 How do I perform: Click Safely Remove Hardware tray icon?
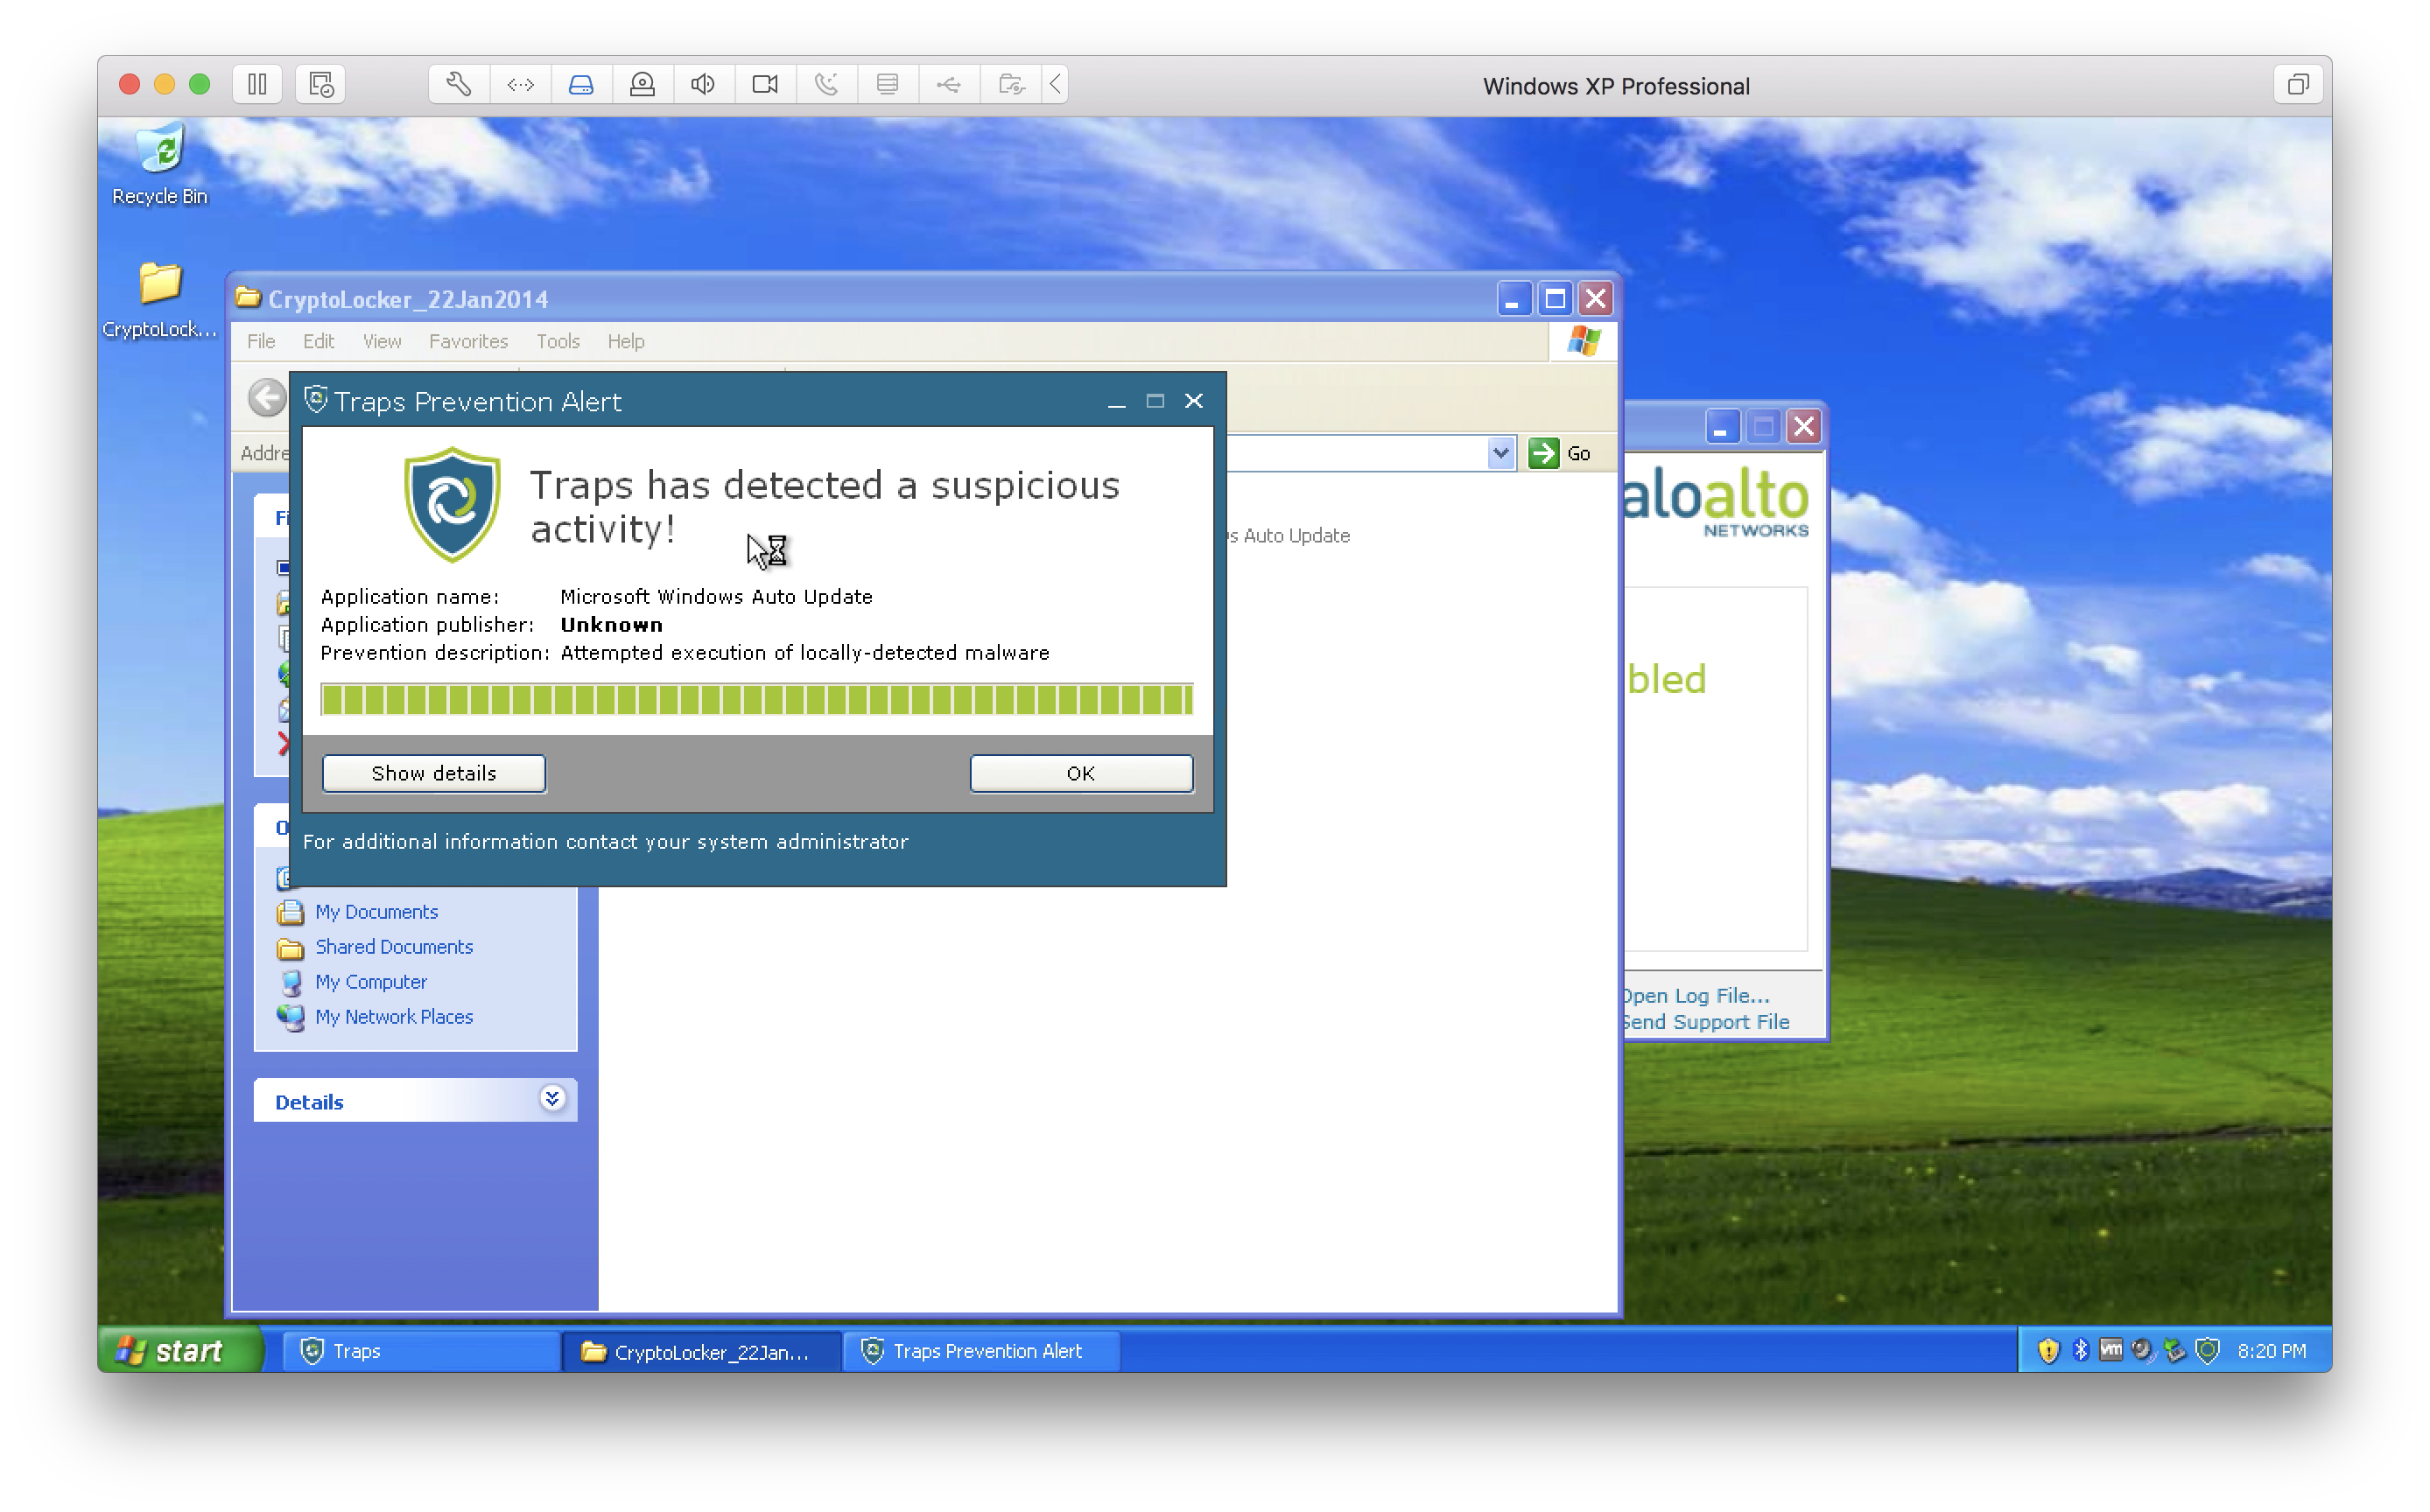(x=2175, y=1352)
